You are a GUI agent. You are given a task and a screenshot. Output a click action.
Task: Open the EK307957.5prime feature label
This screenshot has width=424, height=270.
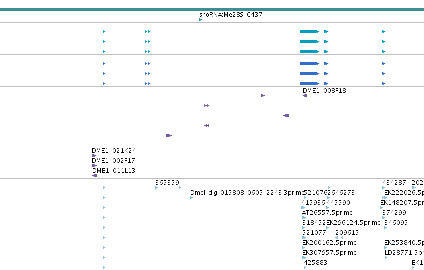(329, 253)
